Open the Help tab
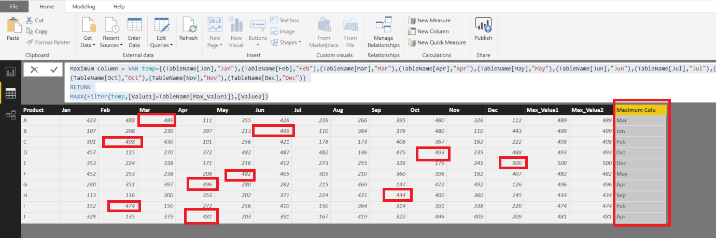Image resolution: width=716 pixels, height=238 pixels. [x=119, y=7]
